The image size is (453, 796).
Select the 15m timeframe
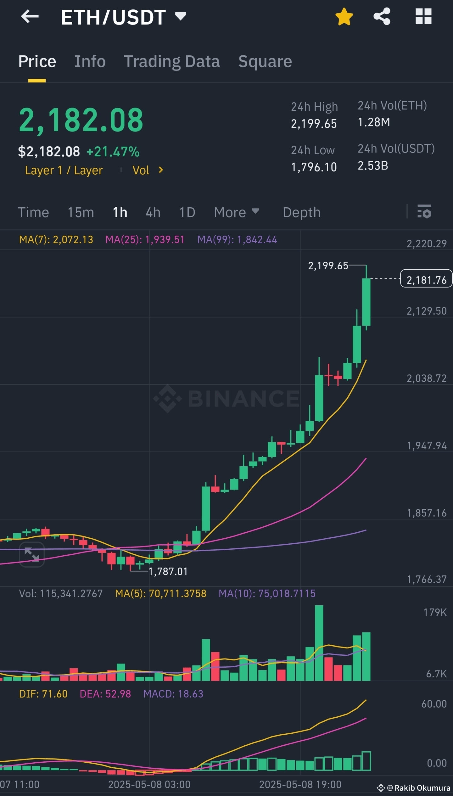click(x=81, y=212)
